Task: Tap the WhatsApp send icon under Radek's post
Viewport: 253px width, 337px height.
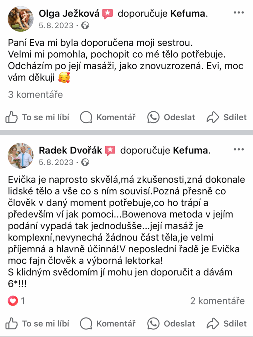Action: pyautogui.click(x=153, y=323)
